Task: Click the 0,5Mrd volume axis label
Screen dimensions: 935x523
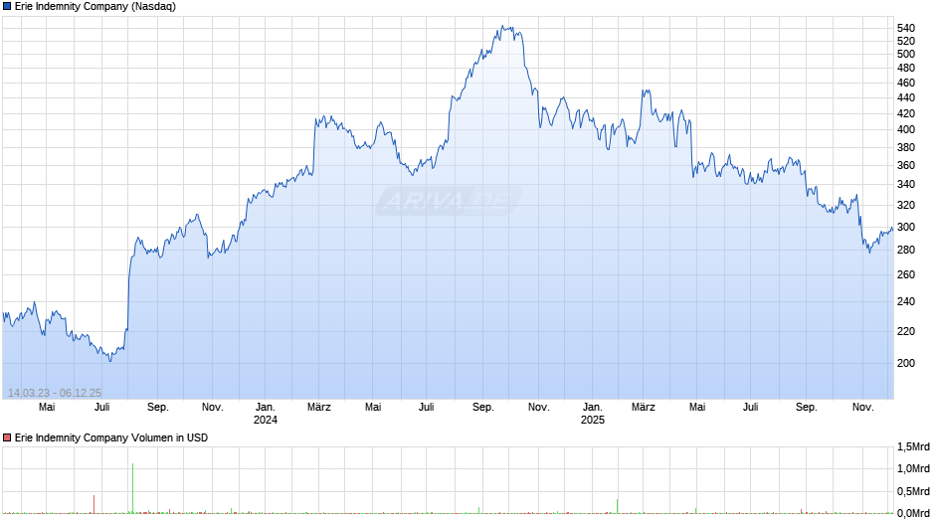Action: pyautogui.click(x=913, y=491)
